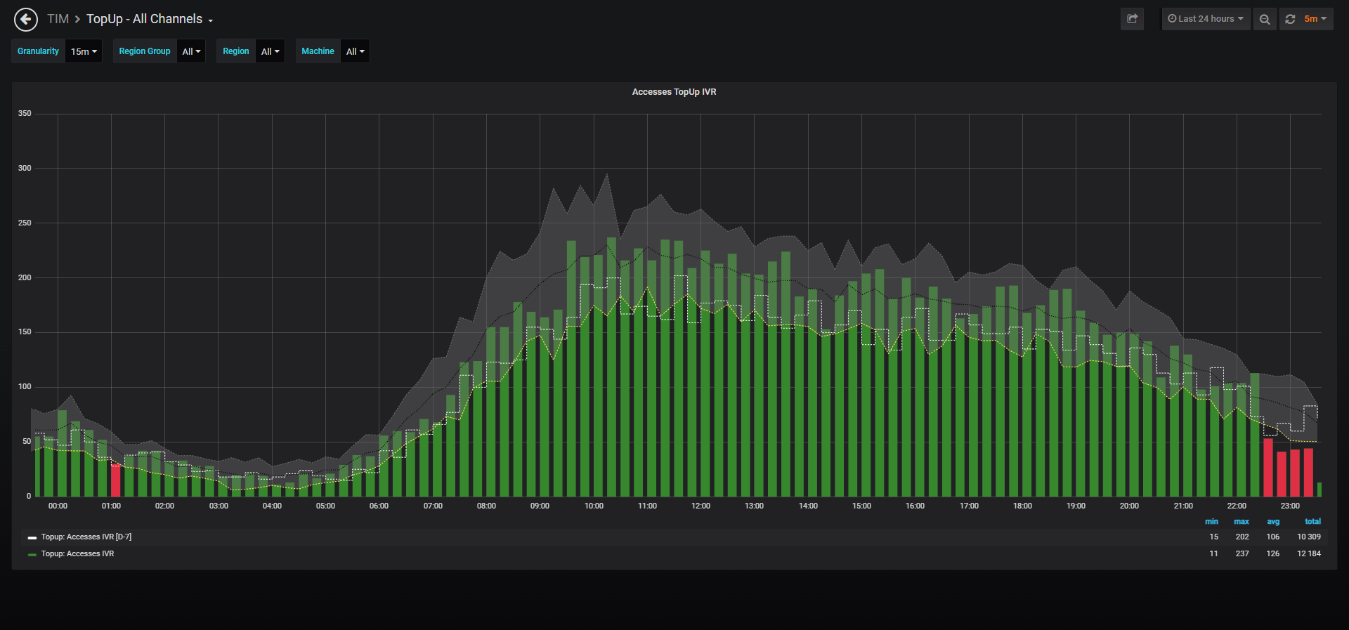Click the red bar just after 01:00
Viewport: 1349px width, 630px height.
click(x=116, y=480)
